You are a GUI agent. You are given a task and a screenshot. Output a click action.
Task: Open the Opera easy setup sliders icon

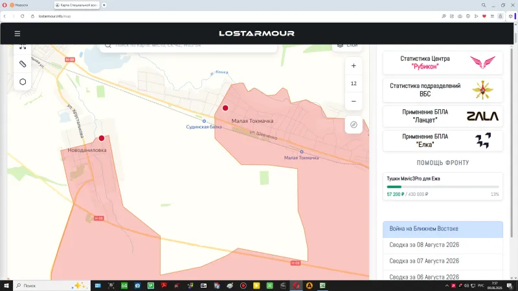coord(492,16)
